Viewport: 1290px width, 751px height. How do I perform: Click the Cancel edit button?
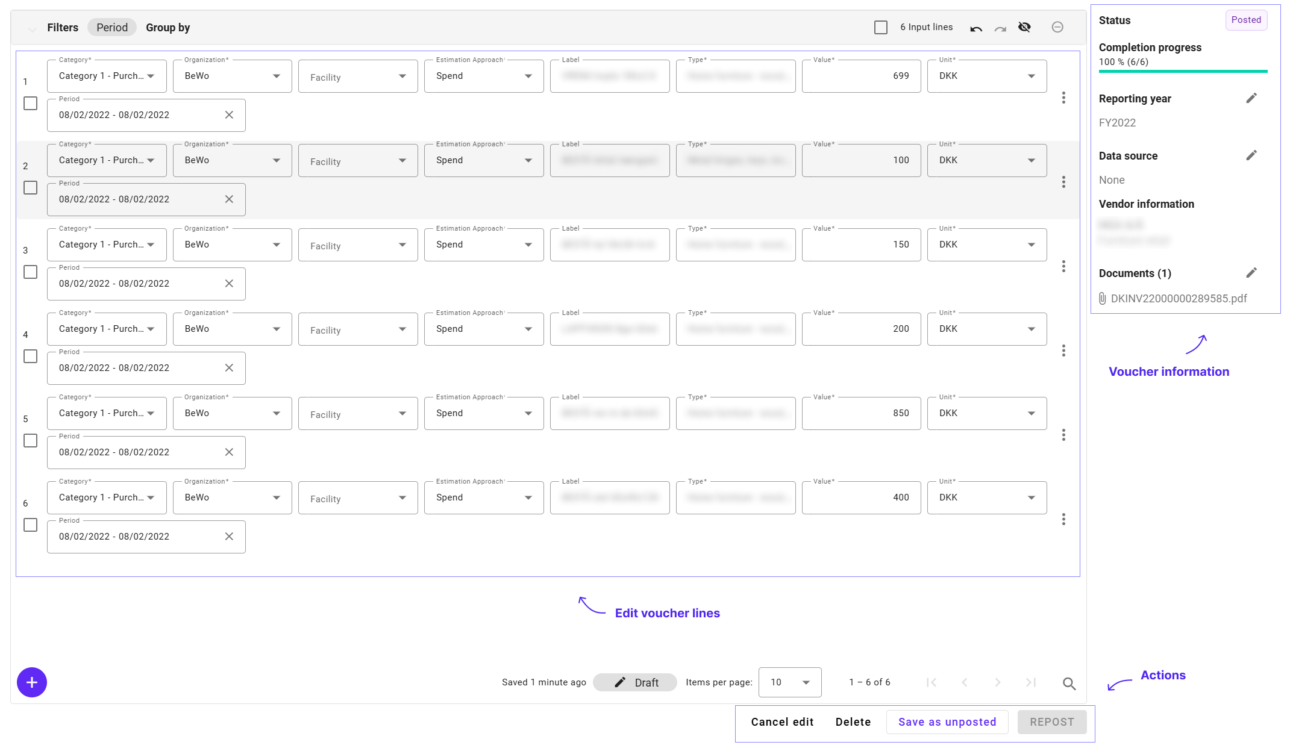pos(782,722)
